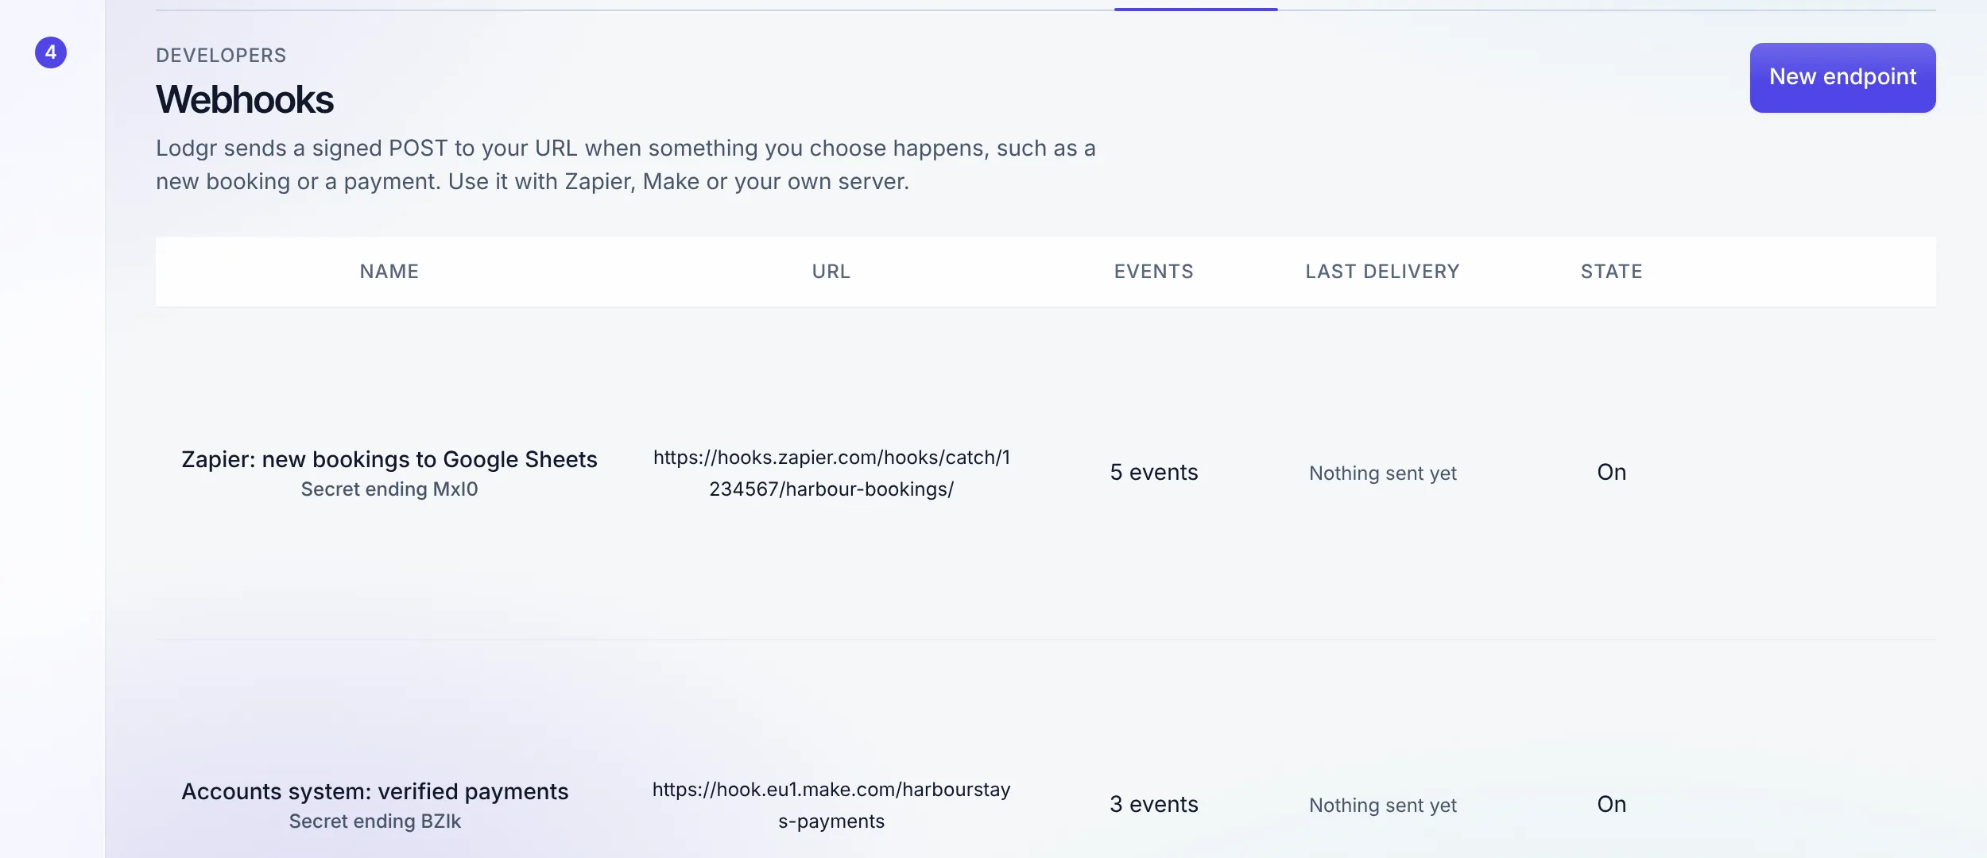
Task: Click the 5 events cell
Action: click(x=1154, y=472)
